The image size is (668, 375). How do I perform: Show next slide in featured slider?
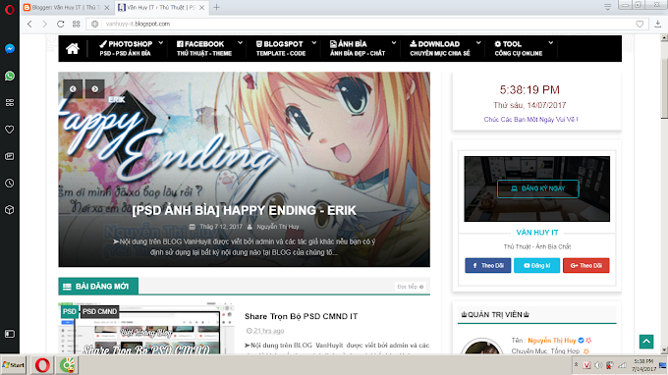[x=95, y=89]
